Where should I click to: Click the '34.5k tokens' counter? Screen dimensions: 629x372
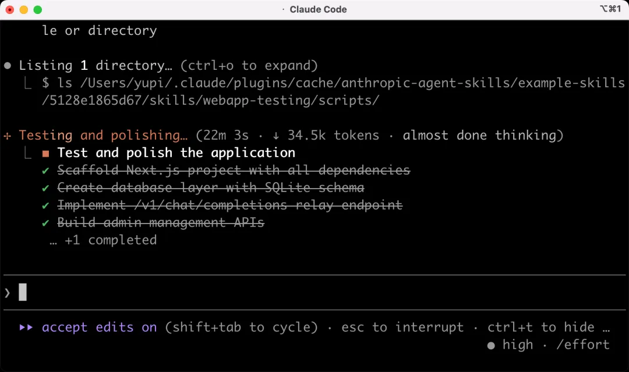[x=333, y=135]
